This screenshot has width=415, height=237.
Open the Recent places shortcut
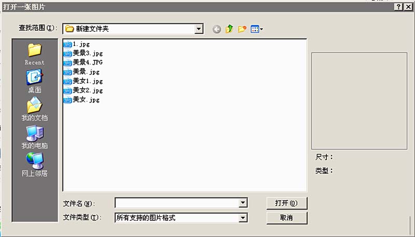click(35, 55)
